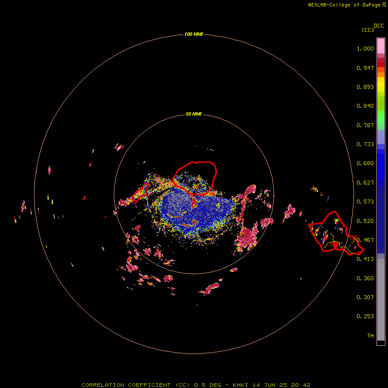The height and width of the screenshot is (388, 388).
Task: Click the light pink swatch atop color bar
Action: tap(381, 46)
